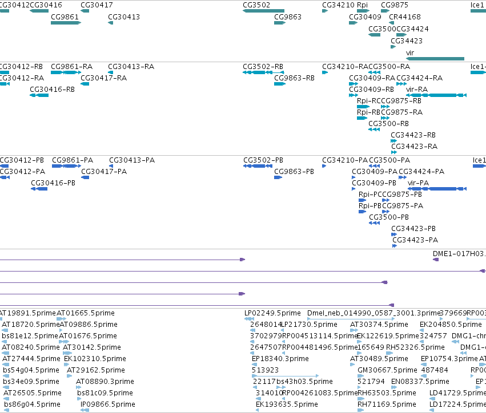Click the CG3502-RB transcript glyph
The width and height of the screenshot is (486, 413).
[263, 72]
